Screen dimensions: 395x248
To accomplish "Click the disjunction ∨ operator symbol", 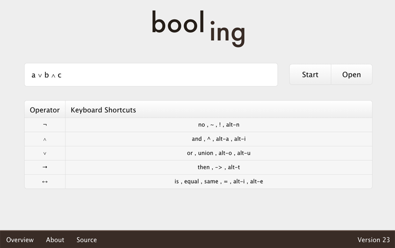I will coord(45,153).
